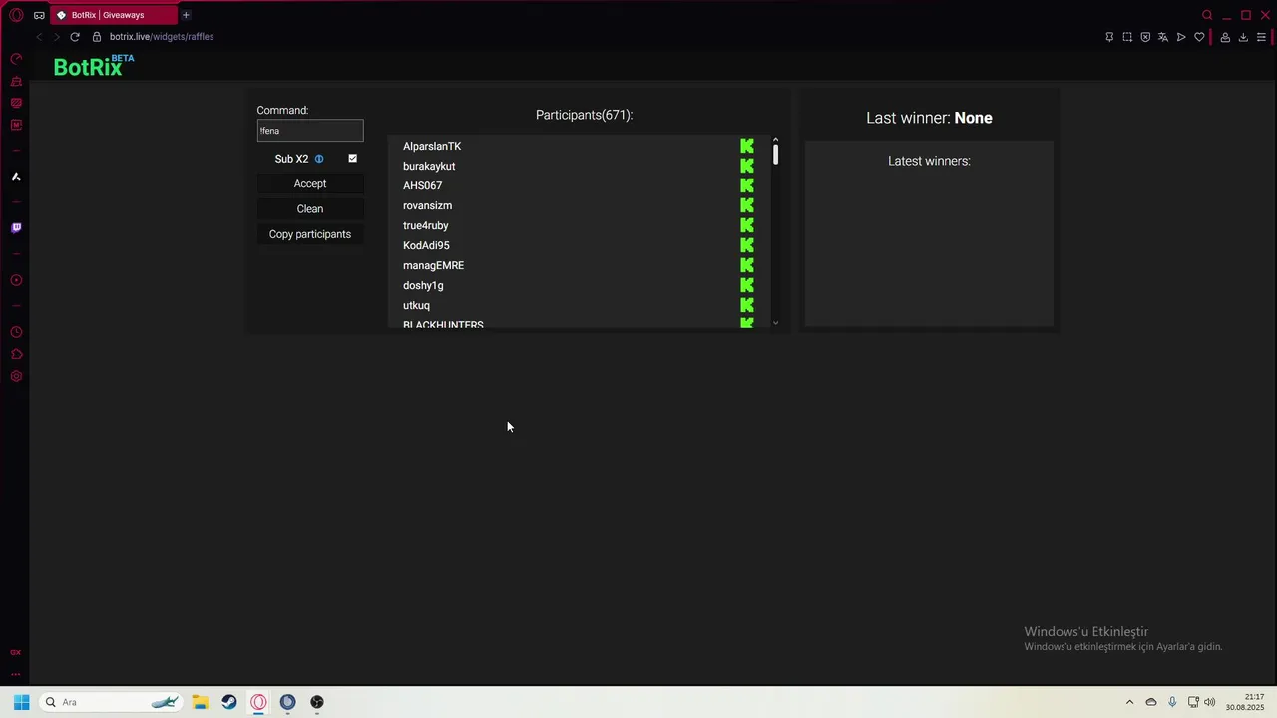
Task: View site security lock icon
Action: tap(97, 37)
